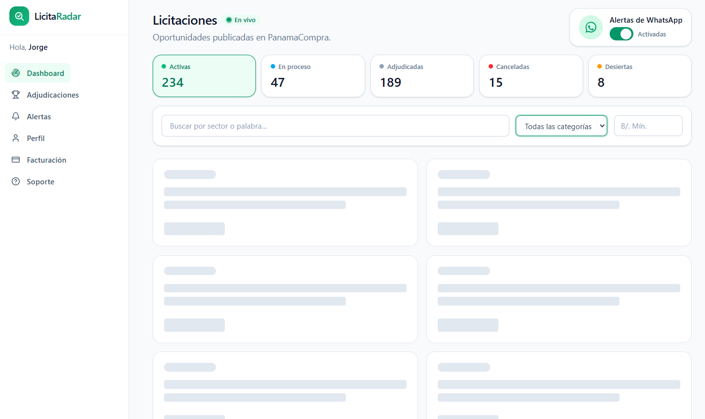This screenshot has height=419, width=705.
Task: Go to Adjudicaciones section
Action: click(x=45, y=95)
